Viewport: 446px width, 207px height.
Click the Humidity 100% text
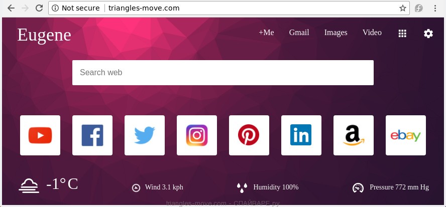click(276, 187)
